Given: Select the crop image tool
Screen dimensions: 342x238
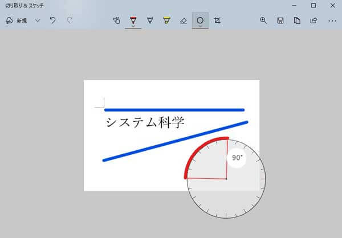Looking at the screenshot, I should tap(217, 20).
